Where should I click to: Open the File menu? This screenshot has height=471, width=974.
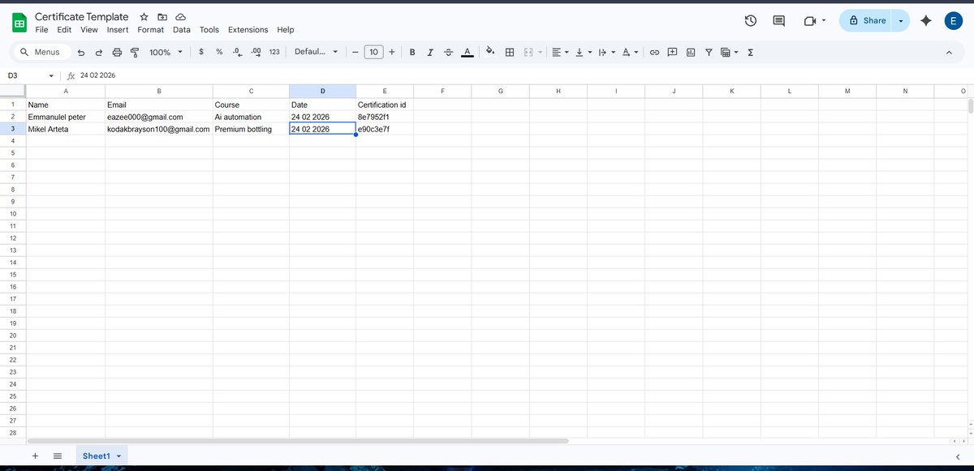(41, 30)
